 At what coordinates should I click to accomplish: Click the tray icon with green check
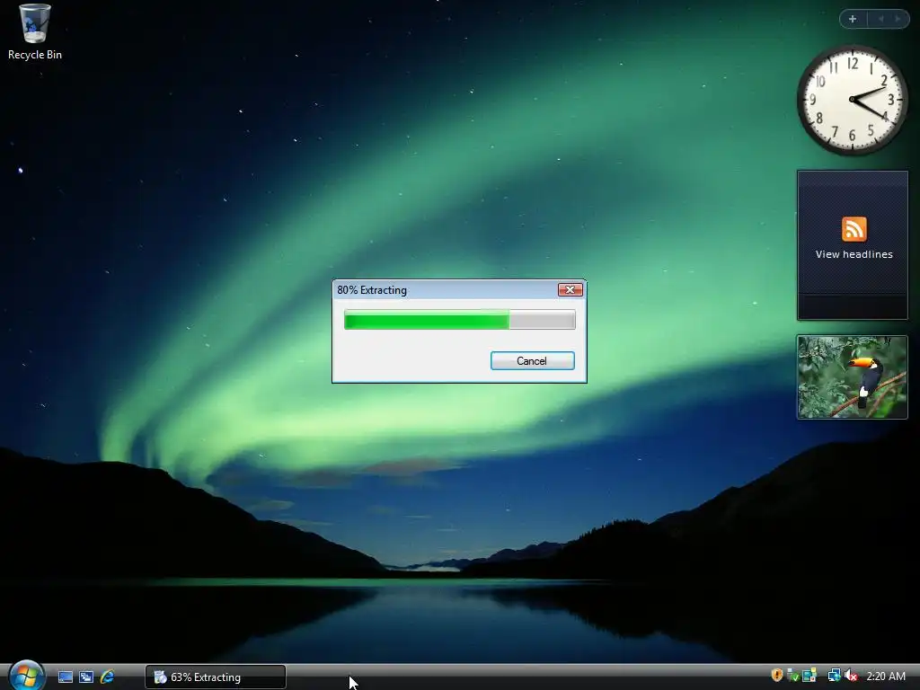click(x=792, y=676)
